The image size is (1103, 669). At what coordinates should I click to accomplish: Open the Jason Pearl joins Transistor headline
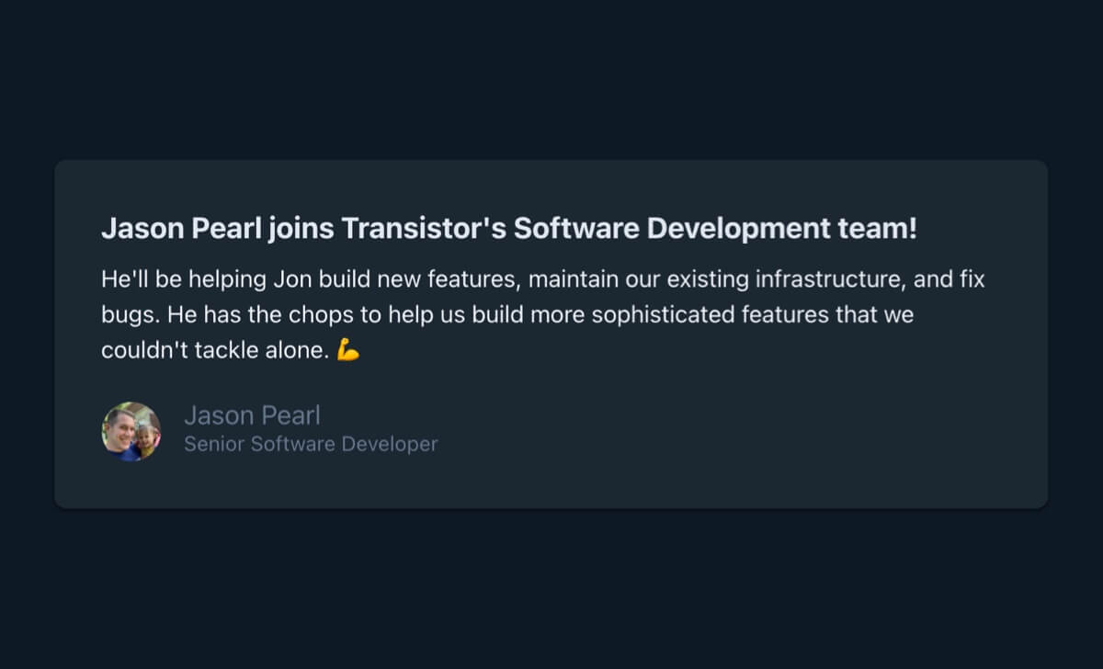(x=508, y=230)
